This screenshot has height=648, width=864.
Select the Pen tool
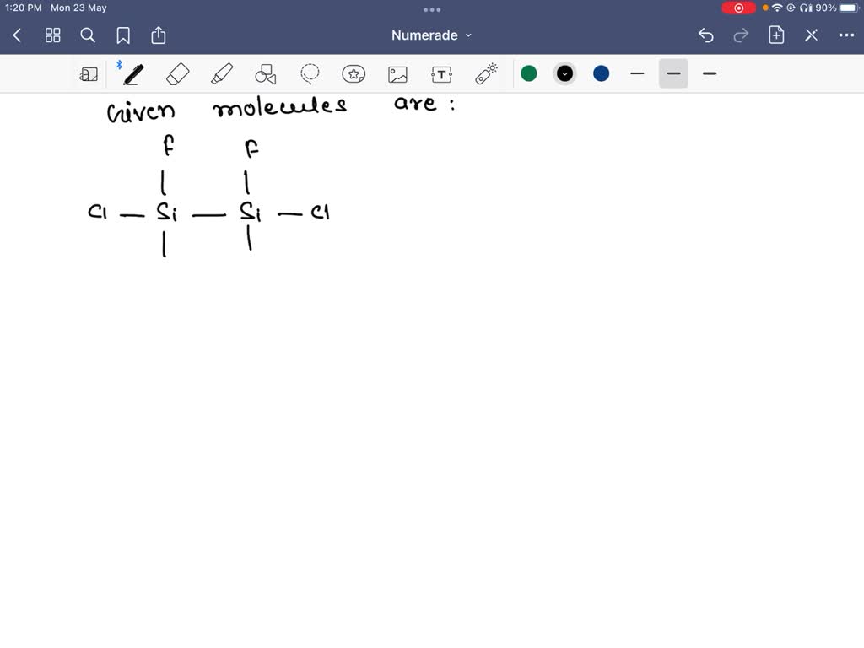132,73
